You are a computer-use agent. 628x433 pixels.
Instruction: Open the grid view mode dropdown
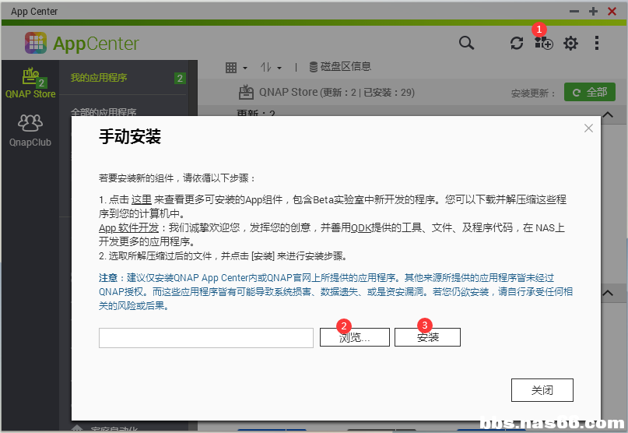(x=237, y=67)
